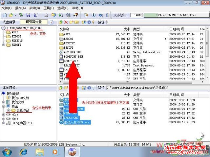The width and height of the screenshot is (210, 157).
Task: Collapse the 桌面 tree node
Action: 4,106
